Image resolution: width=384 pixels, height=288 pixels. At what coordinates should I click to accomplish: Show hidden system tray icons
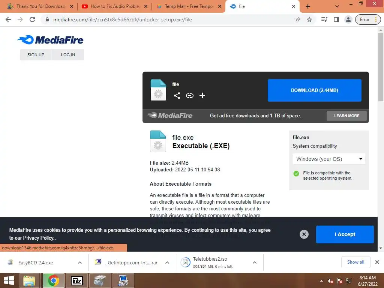321,281
